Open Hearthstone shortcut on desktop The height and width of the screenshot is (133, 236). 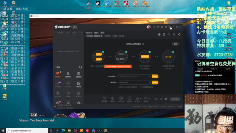tap(89, 5)
